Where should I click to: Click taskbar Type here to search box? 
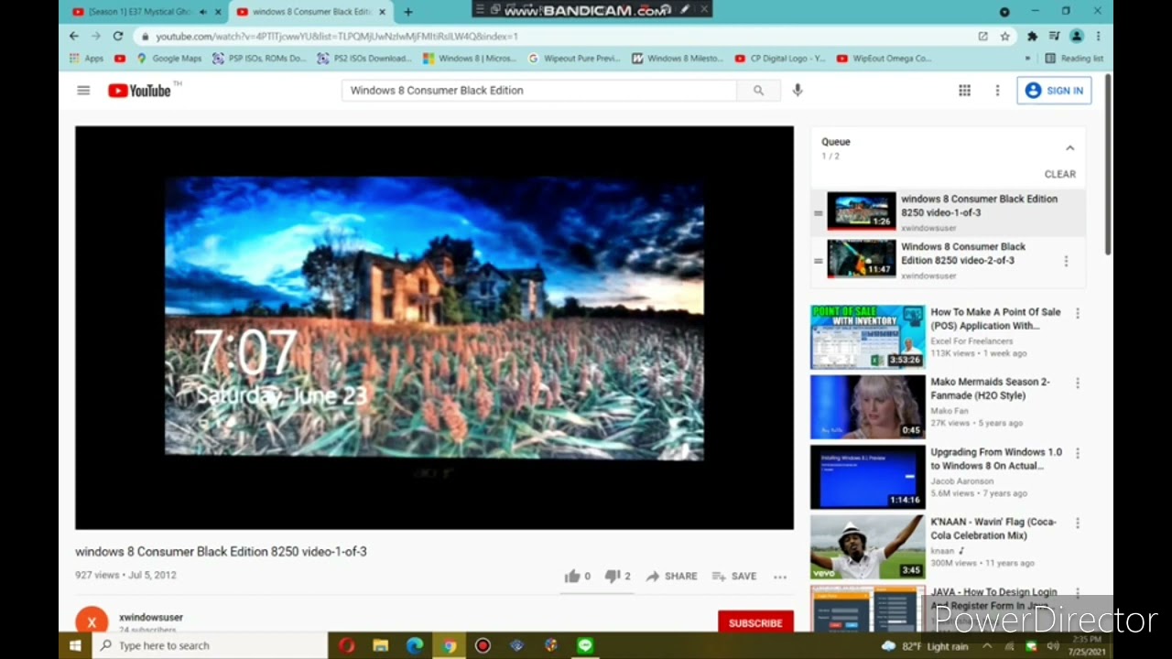coord(210,645)
